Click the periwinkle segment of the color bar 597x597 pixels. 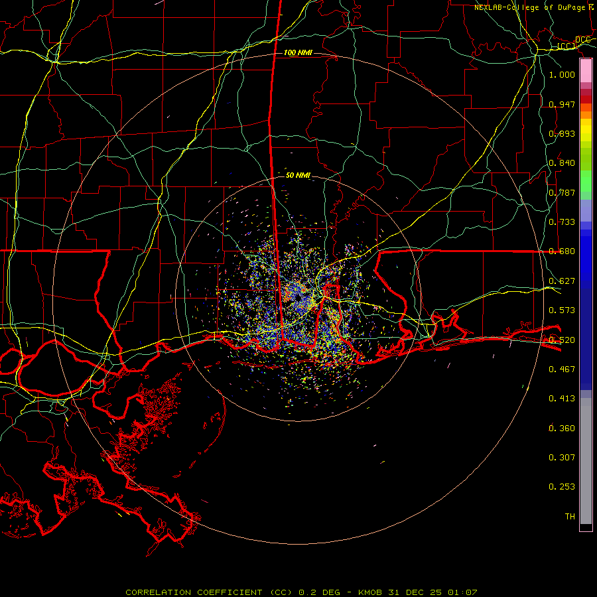[586, 211]
